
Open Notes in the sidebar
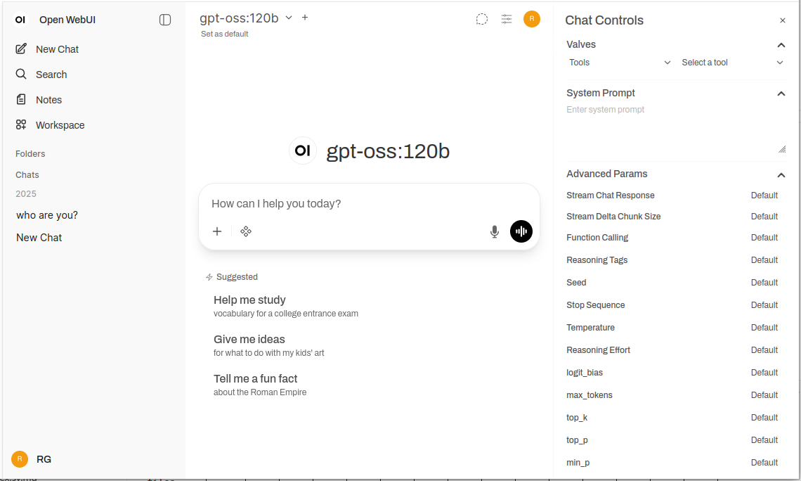[48, 100]
